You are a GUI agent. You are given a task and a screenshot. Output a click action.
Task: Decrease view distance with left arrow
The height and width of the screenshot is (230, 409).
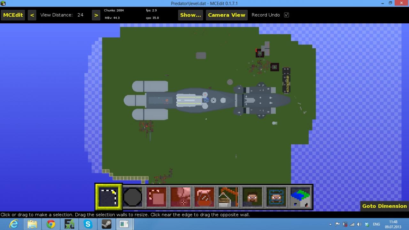(32, 15)
